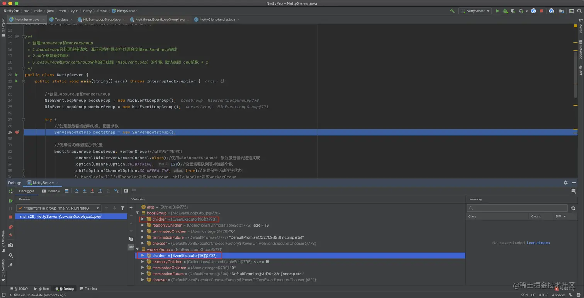
Task: Filter frames with the funnel icon
Action: point(122,208)
